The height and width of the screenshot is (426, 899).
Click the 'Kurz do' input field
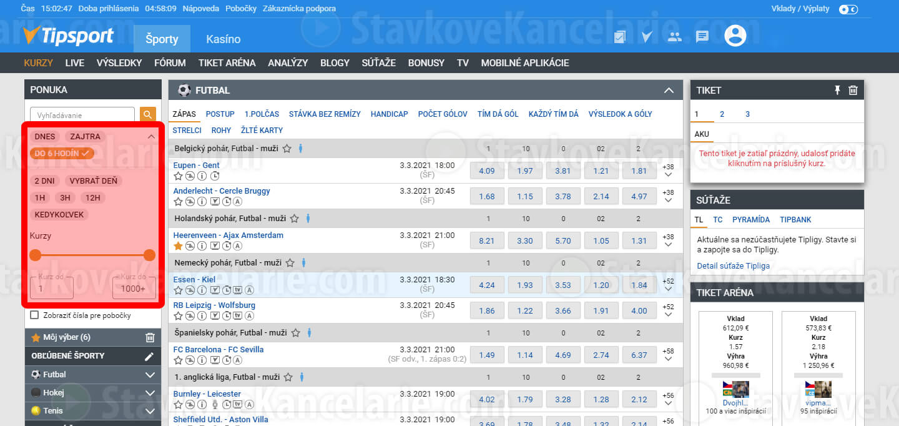click(134, 288)
